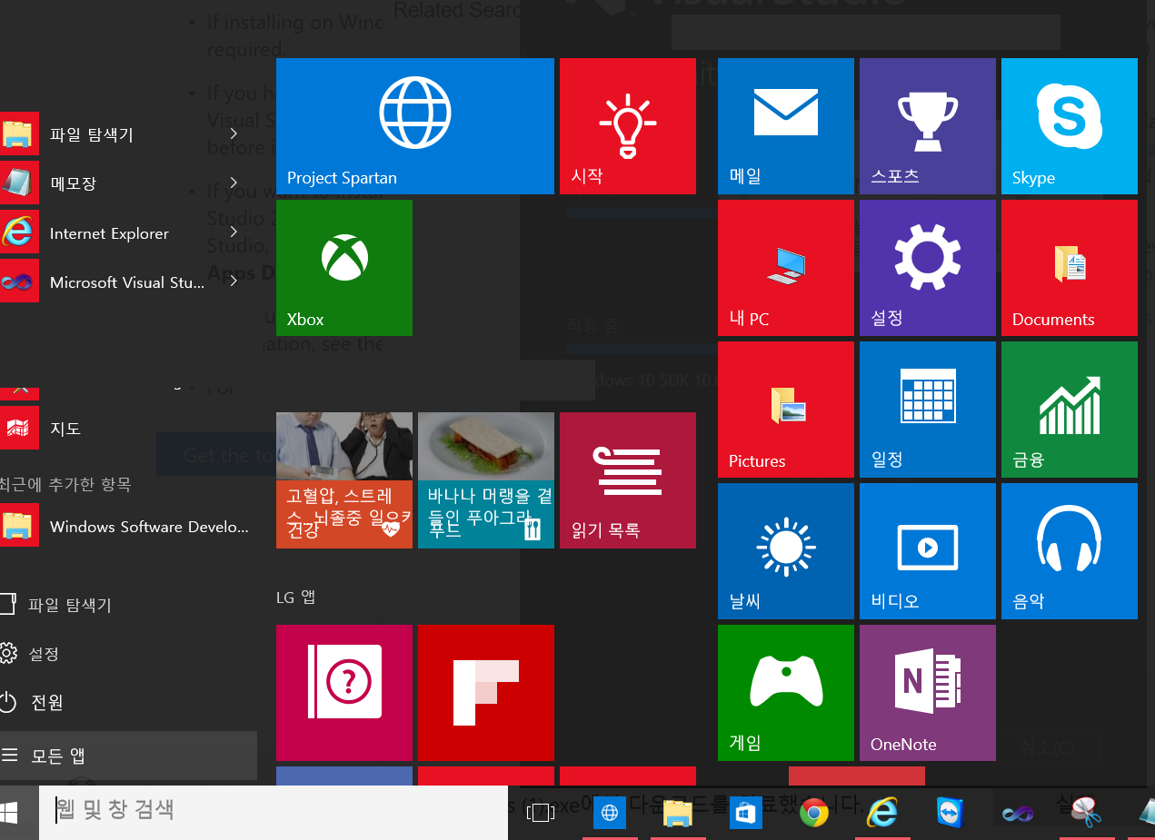Image resolution: width=1155 pixels, height=840 pixels.
Task: Show 모든 앱 all apps list
Action: pos(128,756)
